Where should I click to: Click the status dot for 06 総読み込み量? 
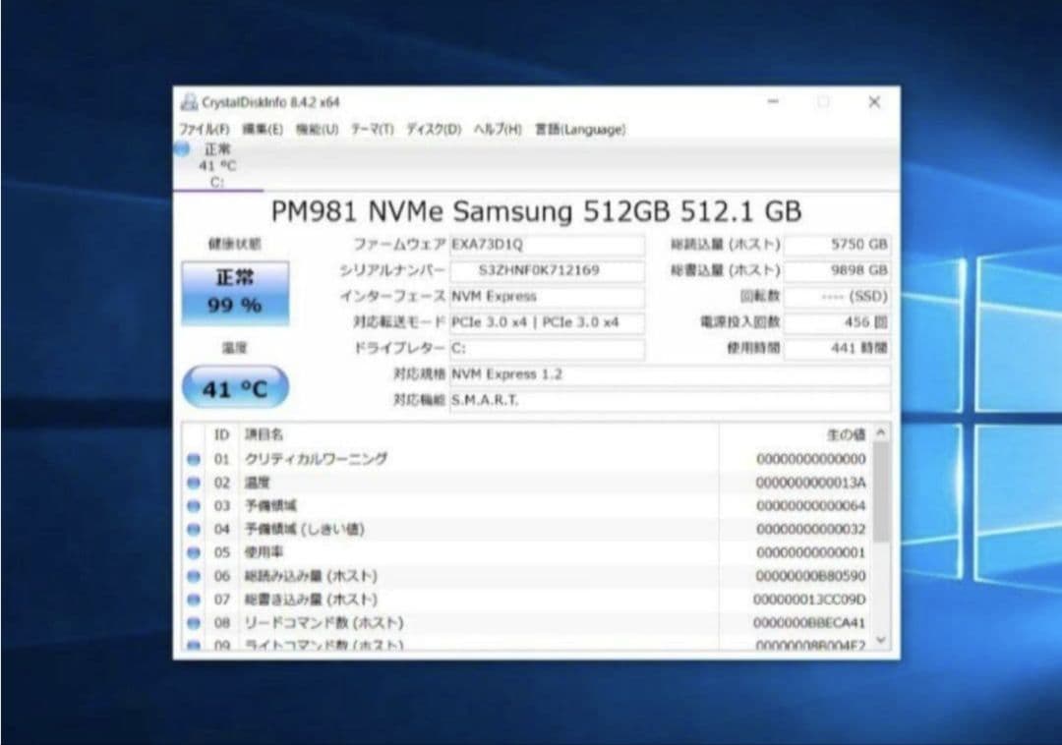pyautogui.click(x=194, y=576)
